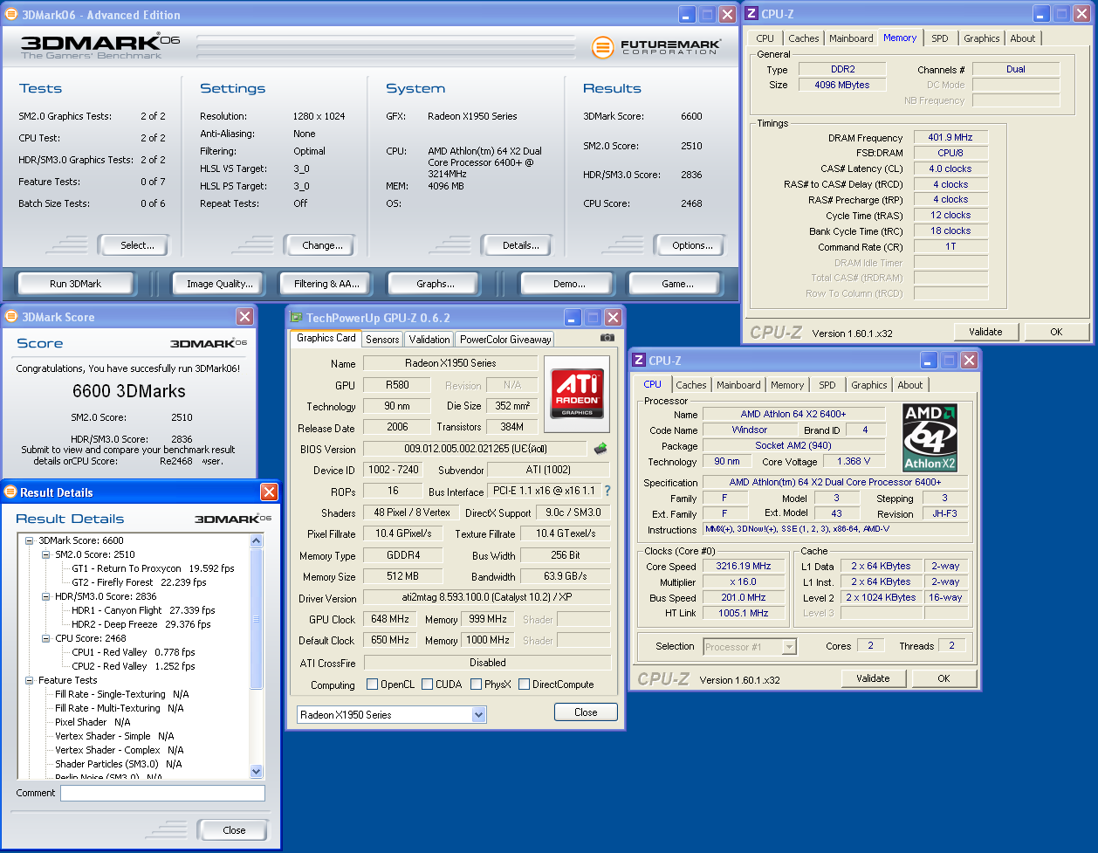1098x853 pixels.
Task: Click the save BIOS chip icon
Action: (600, 449)
